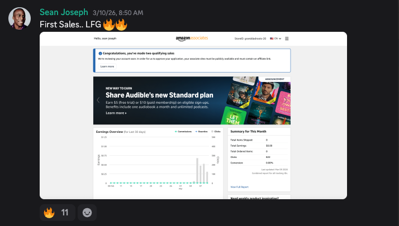The width and height of the screenshot is (399, 226).
Task: Click the Conversion 0.00% summary value
Action: coord(269,163)
